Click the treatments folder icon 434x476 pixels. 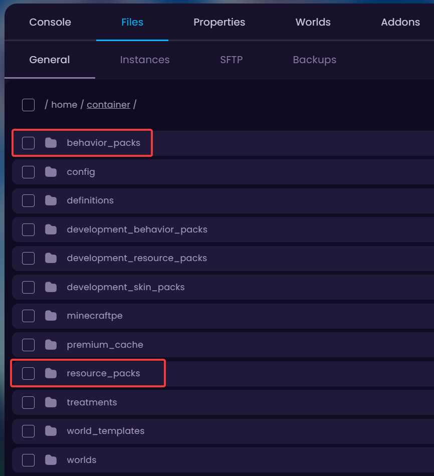coord(51,402)
